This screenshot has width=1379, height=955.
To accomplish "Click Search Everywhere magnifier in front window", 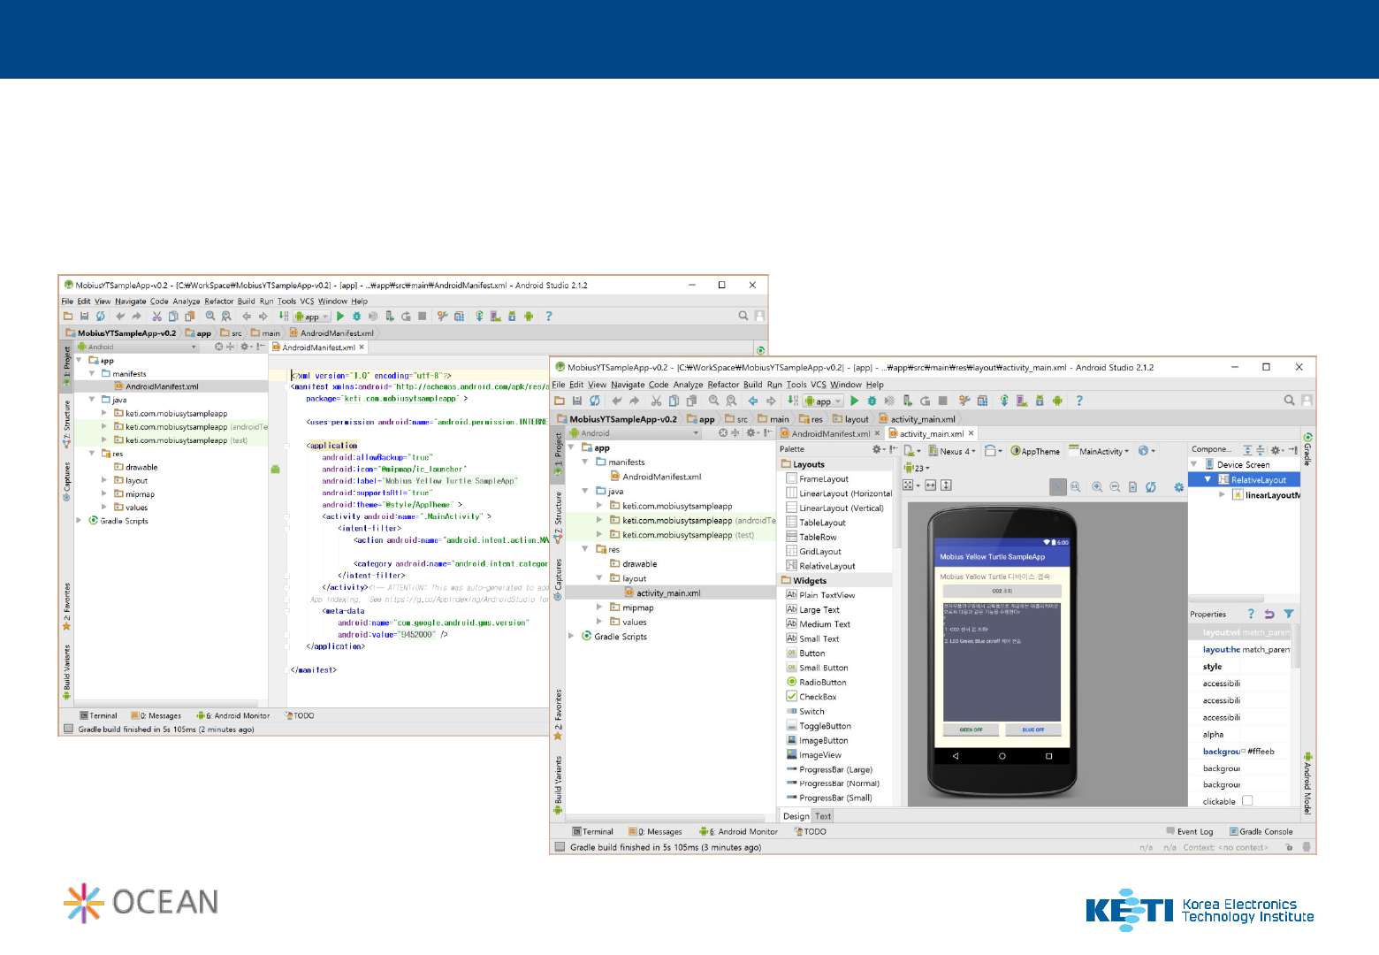I will click(x=1289, y=401).
